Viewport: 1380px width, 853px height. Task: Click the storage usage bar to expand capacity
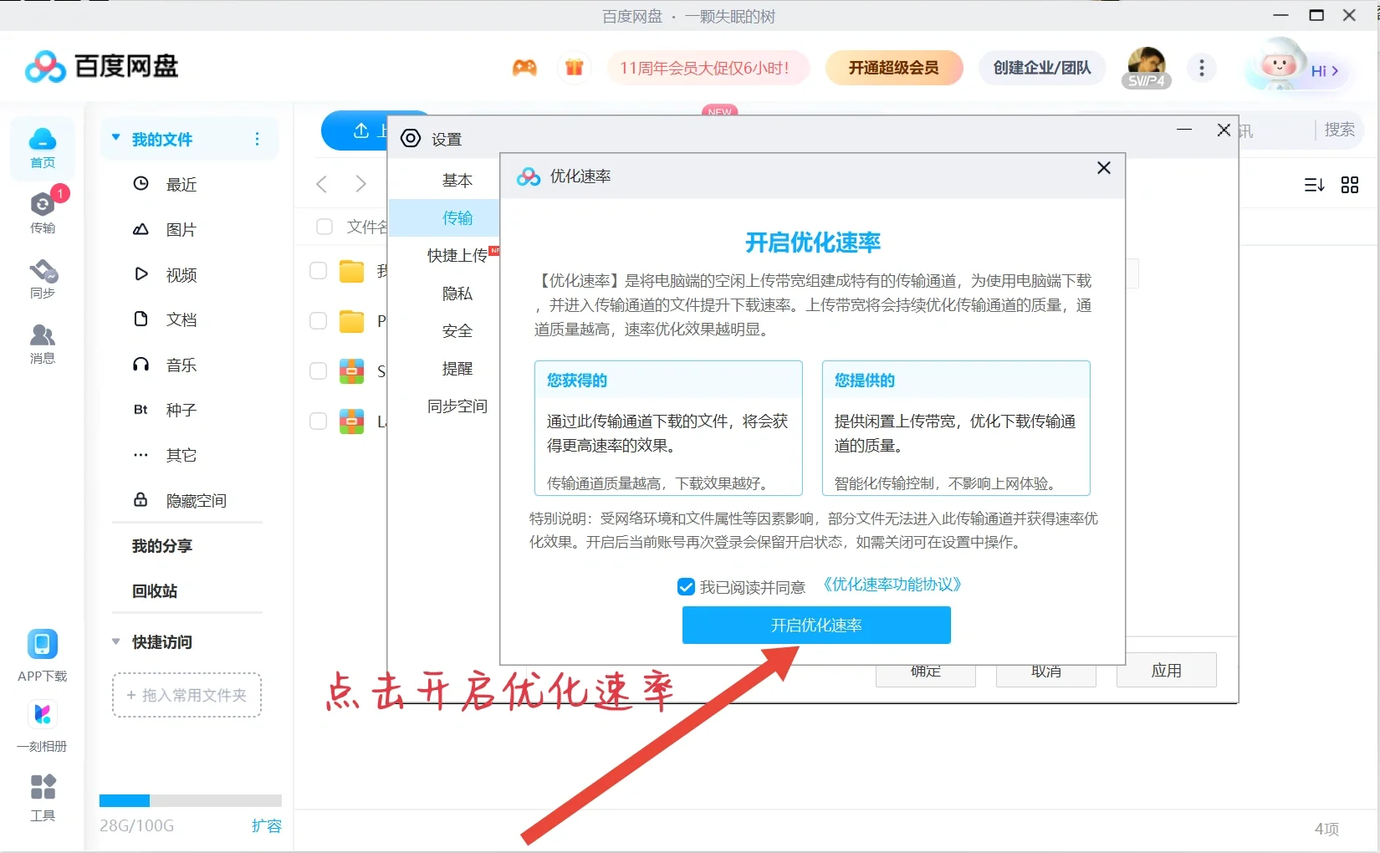[191, 799]
